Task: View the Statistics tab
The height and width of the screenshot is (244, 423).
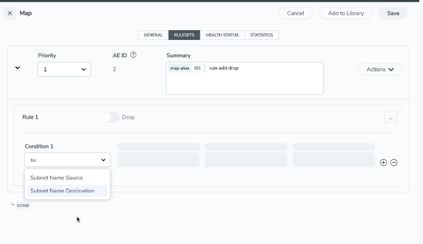Action: [262, 35]
